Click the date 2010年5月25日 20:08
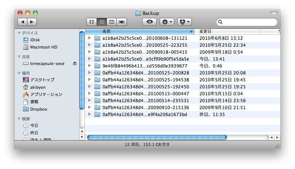The width and height of the screenshot is (295, 169). (222, 73)
